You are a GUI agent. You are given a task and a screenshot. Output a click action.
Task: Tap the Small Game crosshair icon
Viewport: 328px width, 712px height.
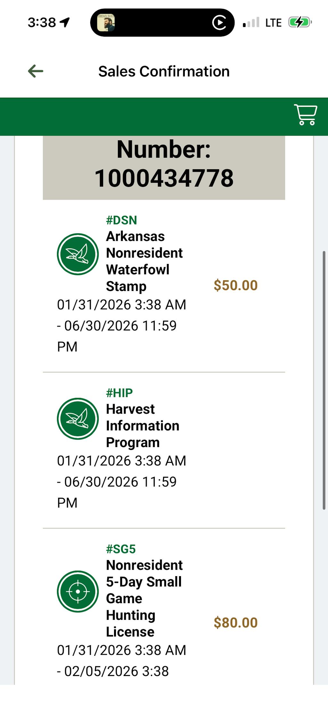click(x=78, y=591)
